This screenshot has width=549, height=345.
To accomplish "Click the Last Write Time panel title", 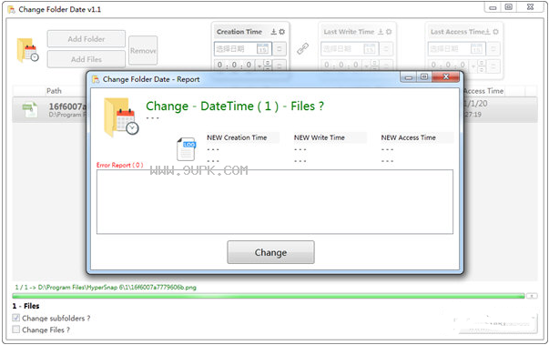I will (x=349, y=32).
